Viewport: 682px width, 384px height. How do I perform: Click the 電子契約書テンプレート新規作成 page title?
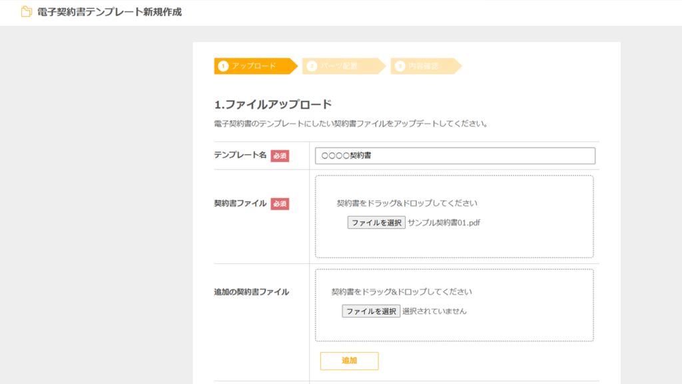109,12
